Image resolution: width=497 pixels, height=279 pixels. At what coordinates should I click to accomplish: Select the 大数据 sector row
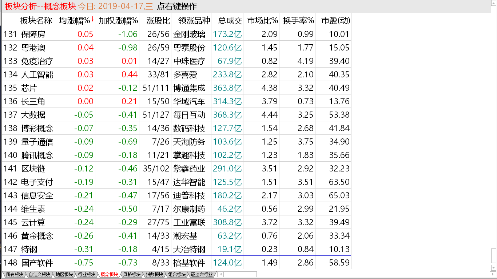[x=177, y=115]
